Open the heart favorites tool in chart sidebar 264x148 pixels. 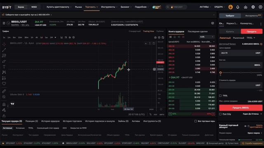tap(4, 83)
